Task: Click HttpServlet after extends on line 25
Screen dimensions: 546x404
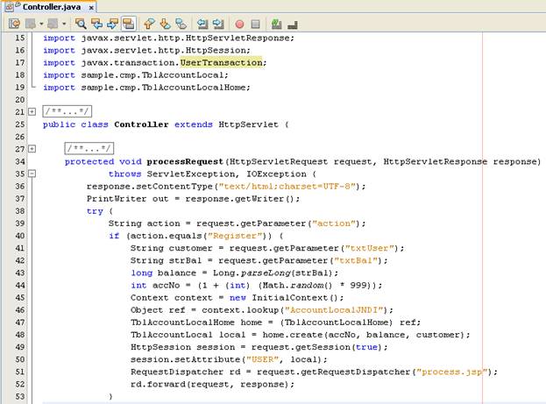Action: click(248, 124)
